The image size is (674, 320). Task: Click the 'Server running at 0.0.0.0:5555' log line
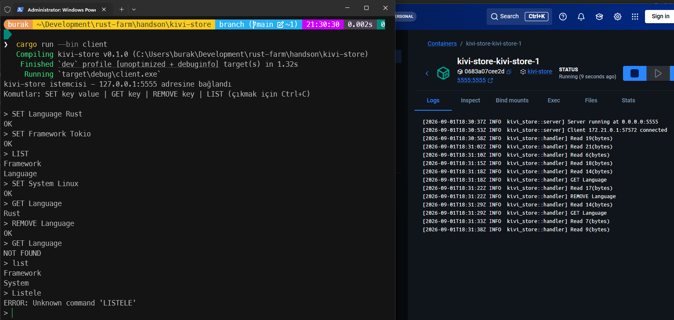[x=541, y=122]
